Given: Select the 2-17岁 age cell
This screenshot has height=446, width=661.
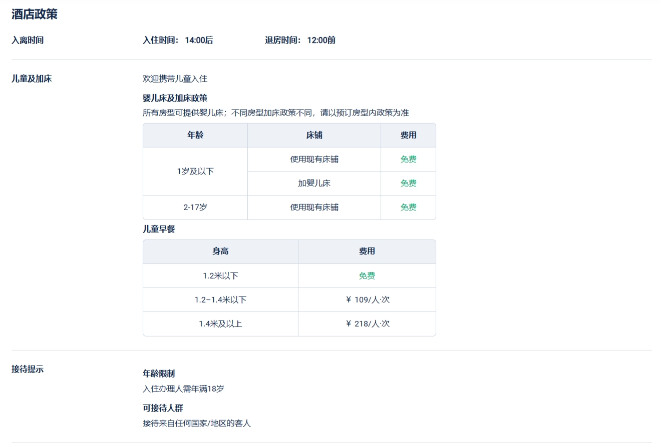Looking at the screenshot, I should 195,207.
